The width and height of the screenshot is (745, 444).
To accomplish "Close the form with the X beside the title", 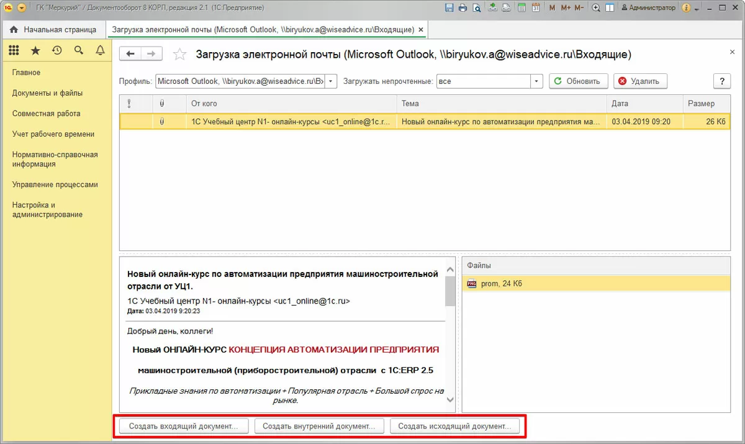I will pos(732,53).
